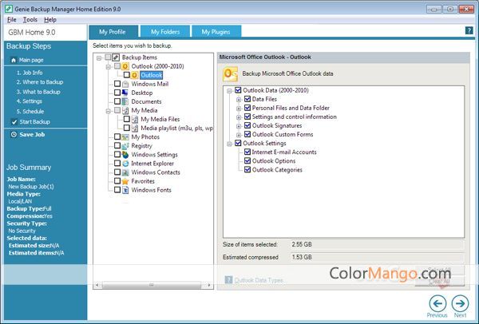The width and height of the screenshot is (479, 324).
Task: Open help via question mark icon
Action: point(469,30)
